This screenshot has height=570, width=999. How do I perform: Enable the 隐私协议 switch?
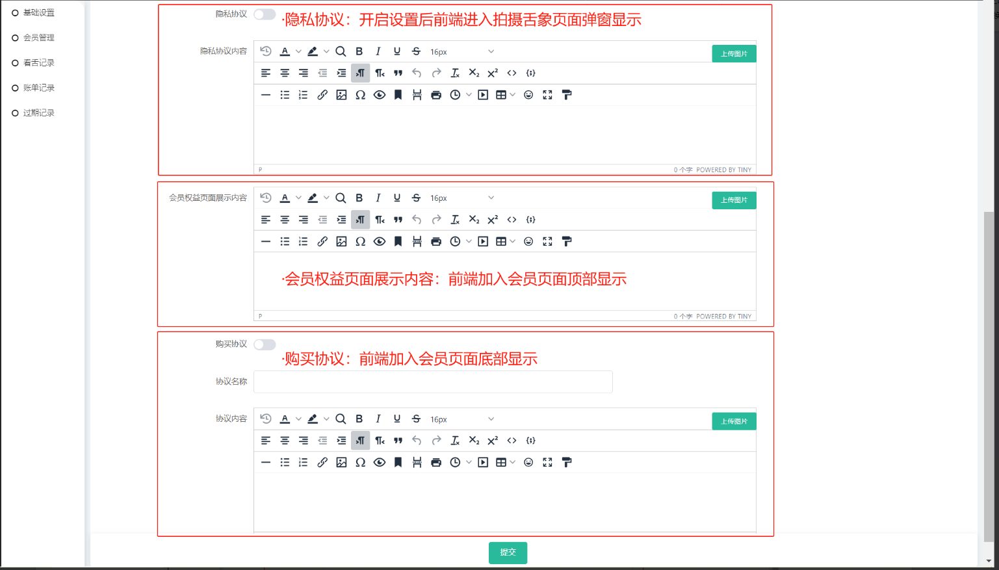point(265,14)
